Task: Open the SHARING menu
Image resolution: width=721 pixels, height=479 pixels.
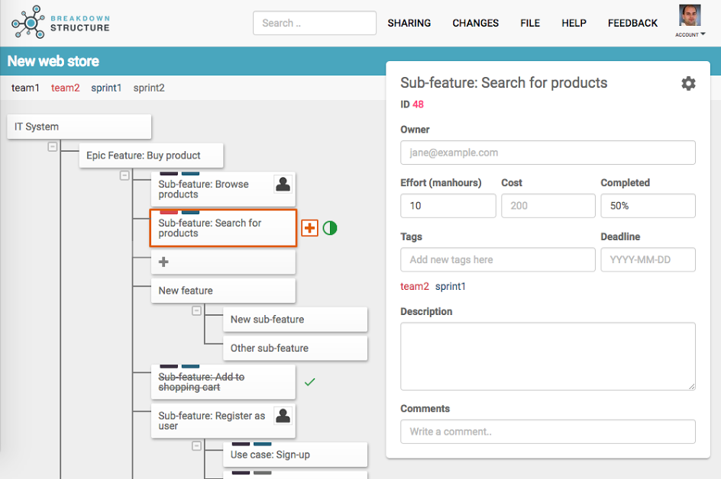Action: point(409,23)
